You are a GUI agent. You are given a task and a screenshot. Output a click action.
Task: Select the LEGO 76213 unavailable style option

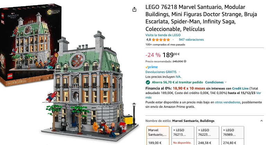[183, 136]
